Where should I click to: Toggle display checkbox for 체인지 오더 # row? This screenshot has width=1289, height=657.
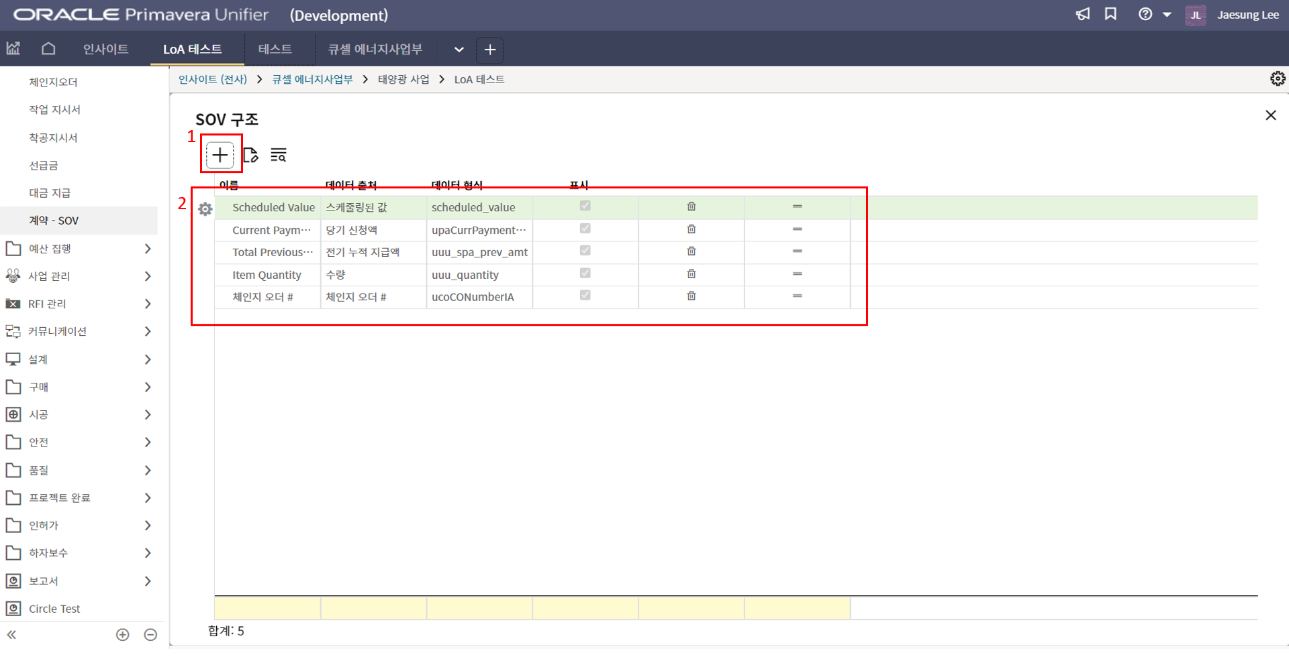pos(585,296)
